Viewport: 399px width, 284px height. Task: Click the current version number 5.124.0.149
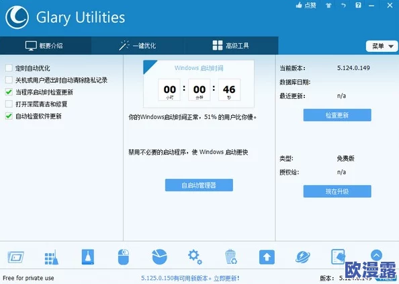point(353,68)
